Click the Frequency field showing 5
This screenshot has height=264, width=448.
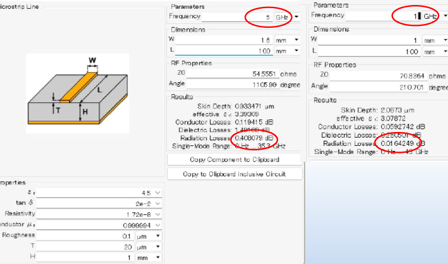coord(237,17)
